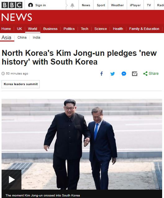The image size is (164, 198).
Task: Go to the Asia section heading
Action: (x=7, y=37)
